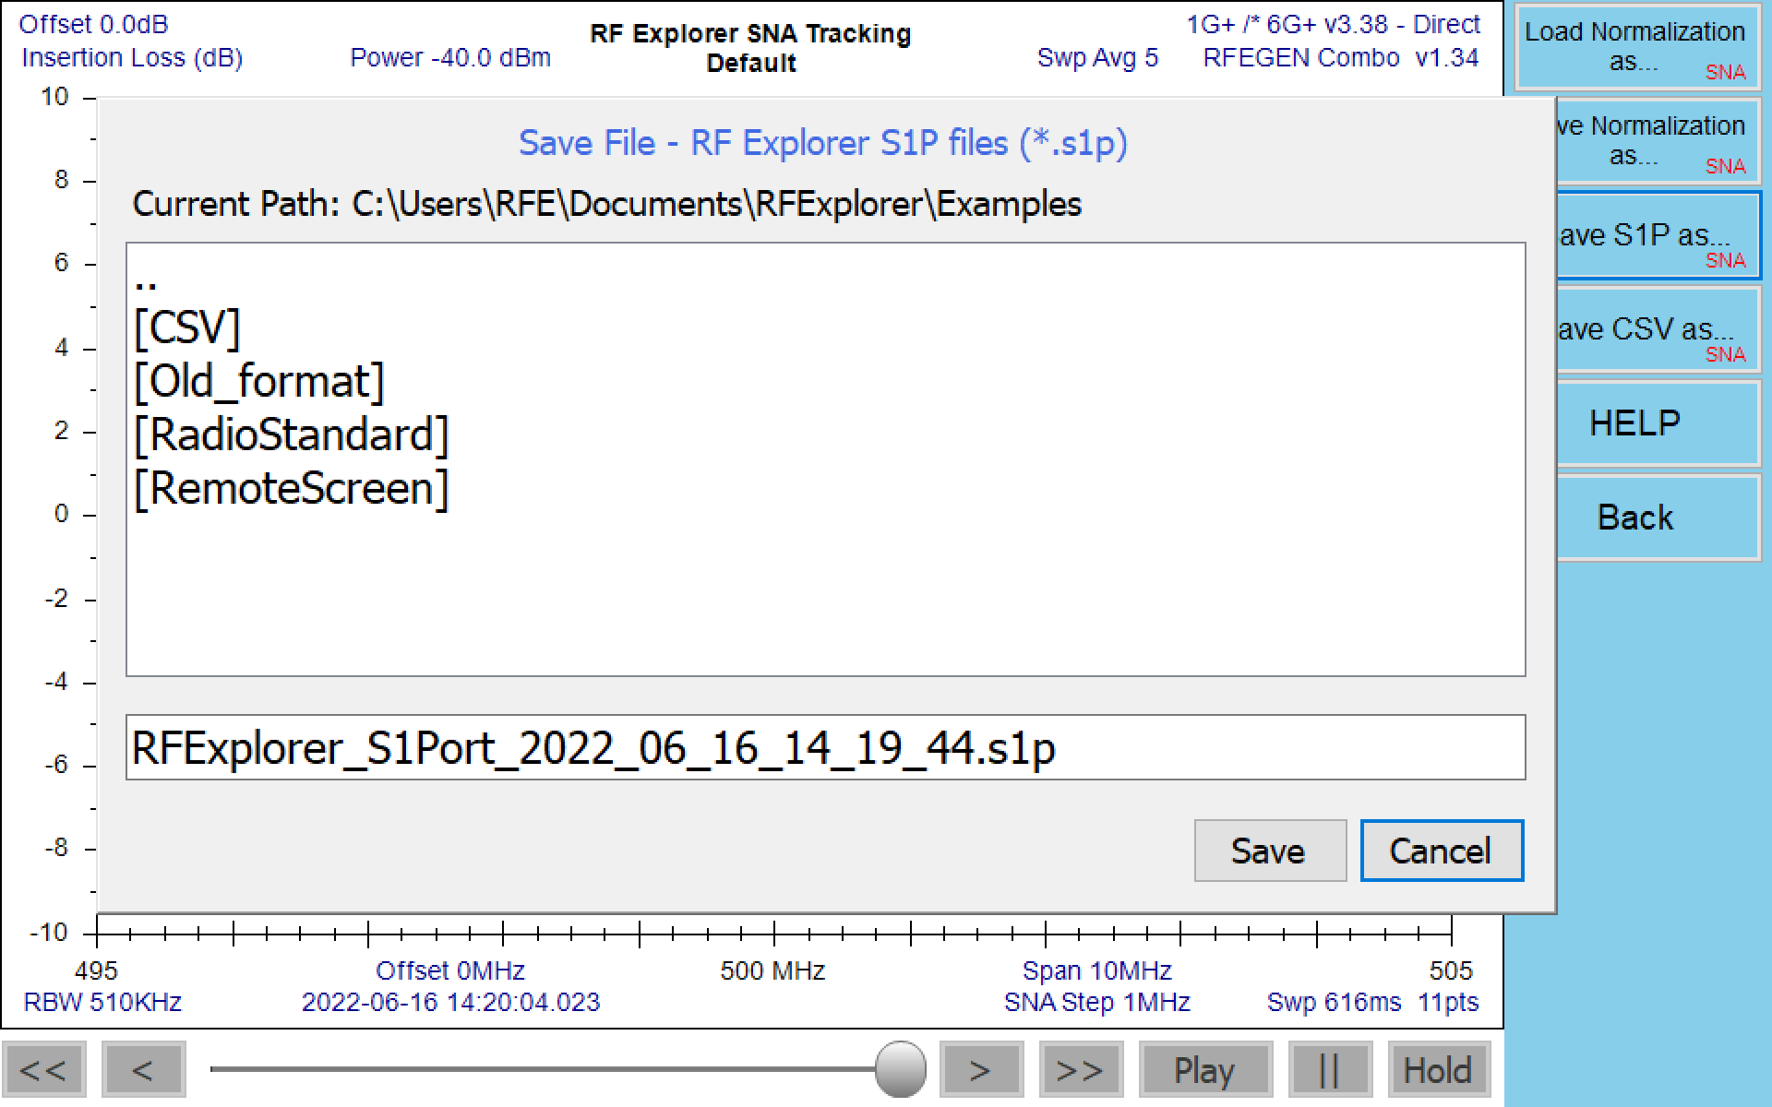Click the Swp 616ms label
This screenshot has width=1772, height=1107.
point(1334,1002)
